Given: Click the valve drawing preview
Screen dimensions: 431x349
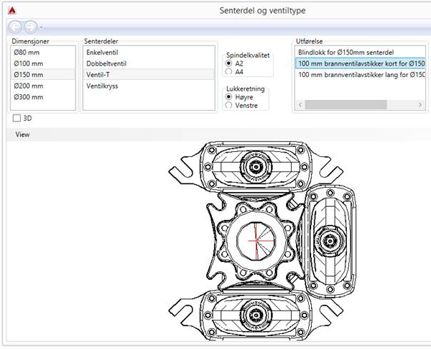Looking at the screenshot, I should (263, 241).
